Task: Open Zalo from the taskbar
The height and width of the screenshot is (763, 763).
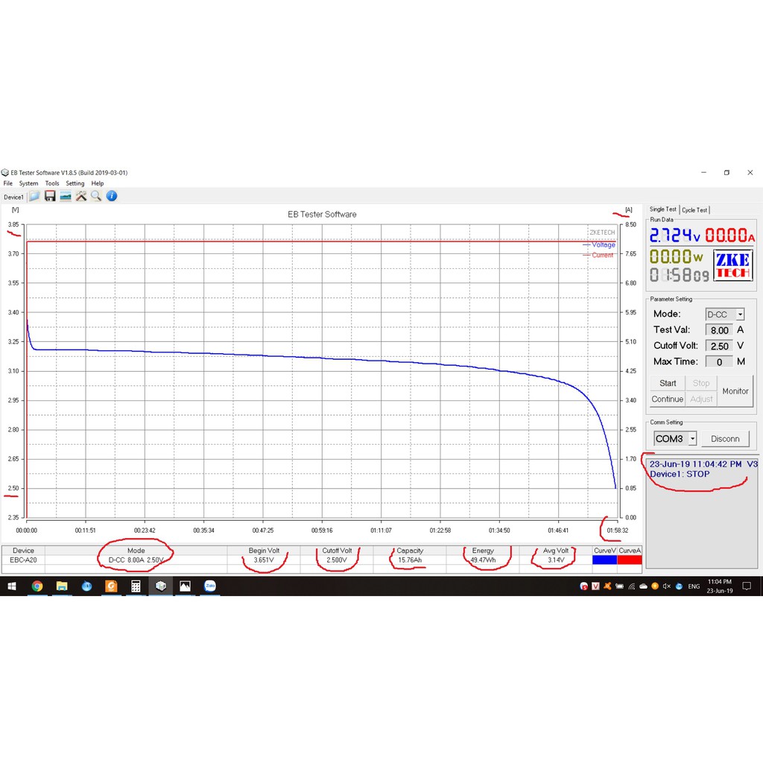Action: pos(209,586)
